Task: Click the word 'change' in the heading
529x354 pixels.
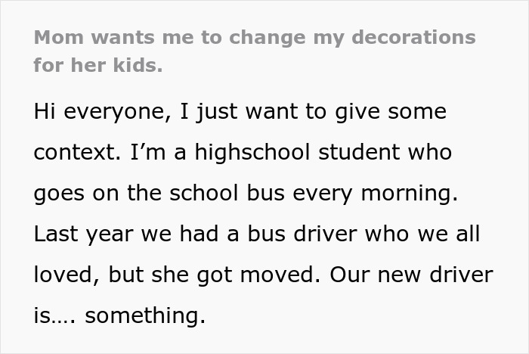Action: pos(268,38)
